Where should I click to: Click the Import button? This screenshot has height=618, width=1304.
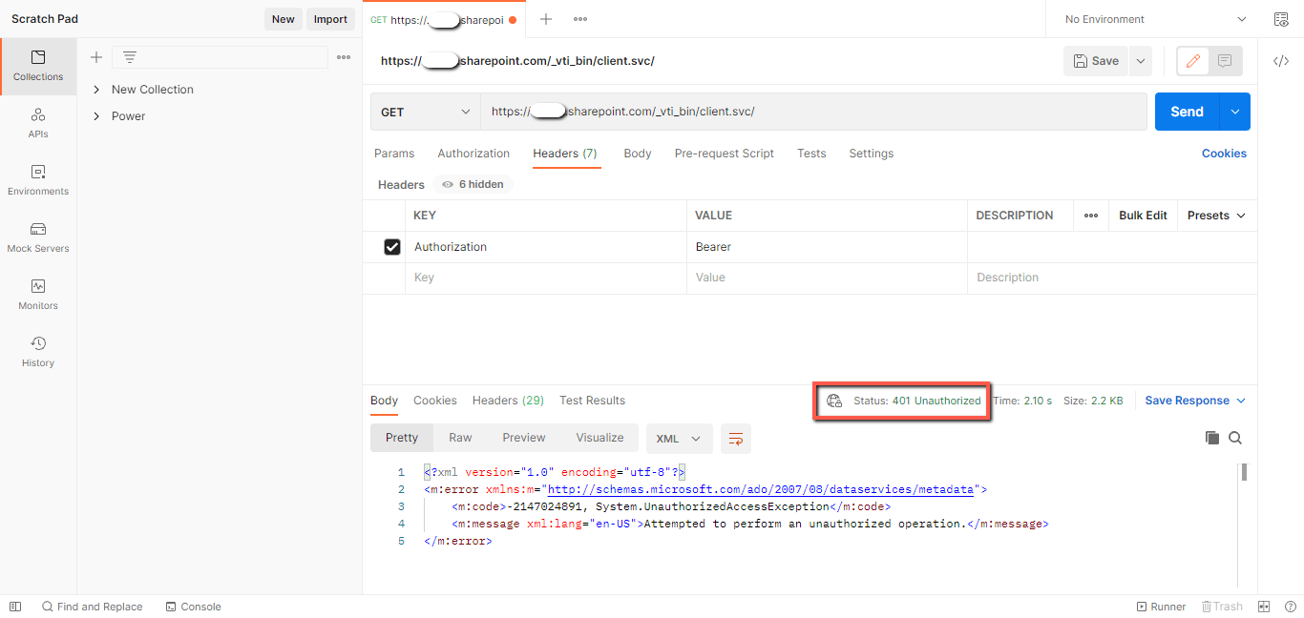[331, 19]
